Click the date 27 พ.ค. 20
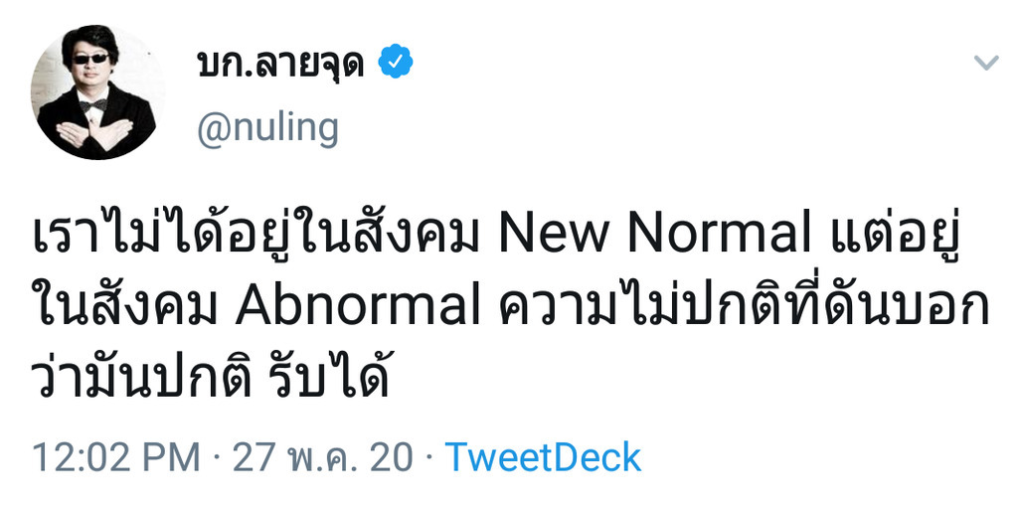 [322, 457]
